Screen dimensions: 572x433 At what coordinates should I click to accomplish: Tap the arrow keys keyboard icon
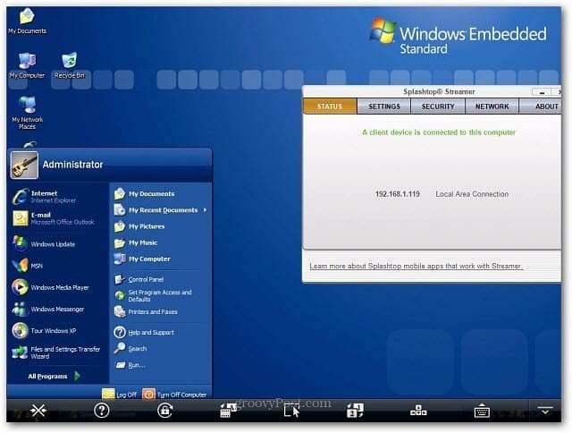tap(228, 411)
